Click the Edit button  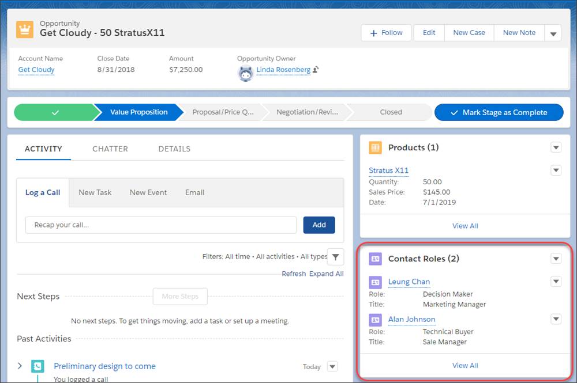coord(429,33)
